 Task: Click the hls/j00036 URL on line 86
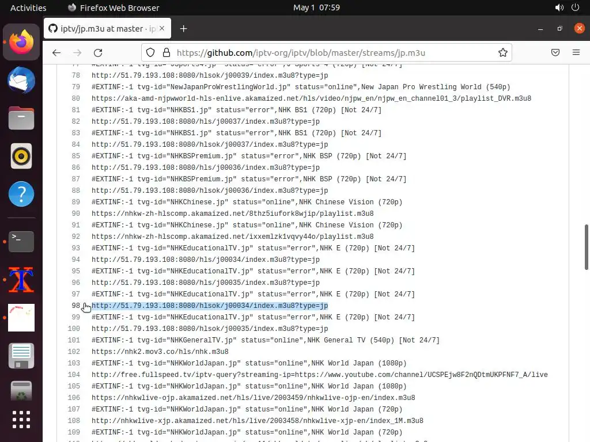click(206, 167)
